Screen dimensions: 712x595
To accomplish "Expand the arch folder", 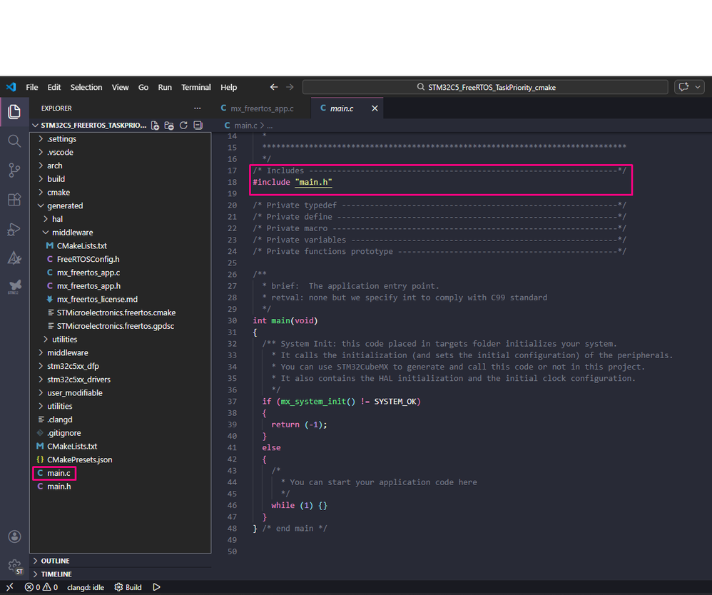I will (x=121, y=166).
